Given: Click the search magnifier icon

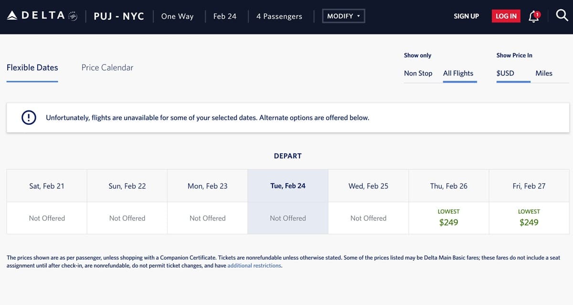Looking at the screenshot, I should click(x=562, y=16).
